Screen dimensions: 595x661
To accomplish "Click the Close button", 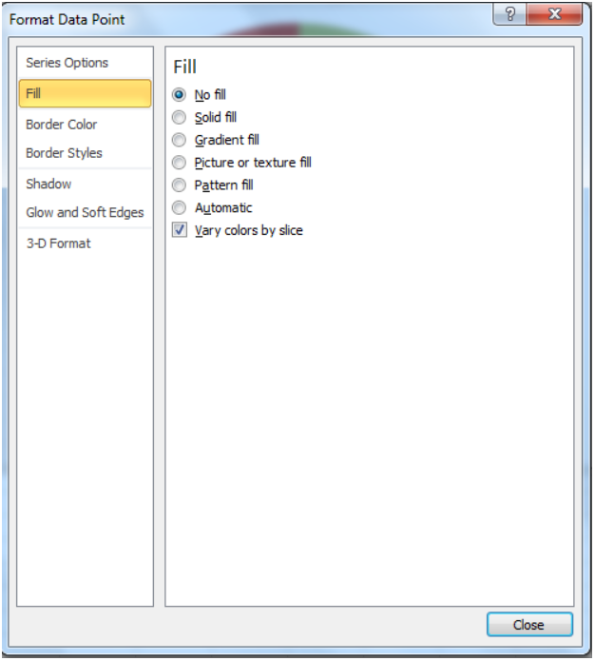I will coord(529,624).
